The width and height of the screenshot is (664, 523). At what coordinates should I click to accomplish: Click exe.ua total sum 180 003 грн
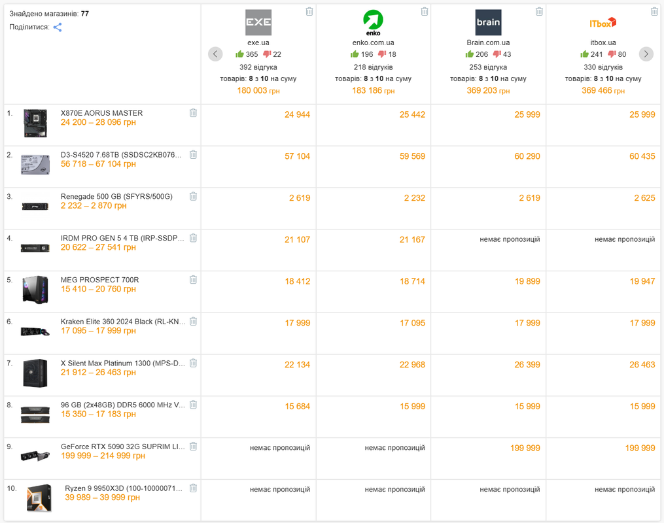(x=258, y=91)
